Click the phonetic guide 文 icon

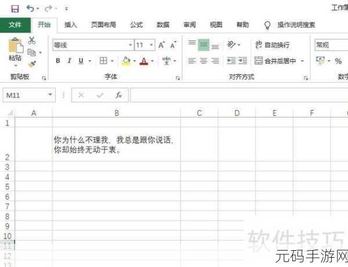(x=166, y=61)
